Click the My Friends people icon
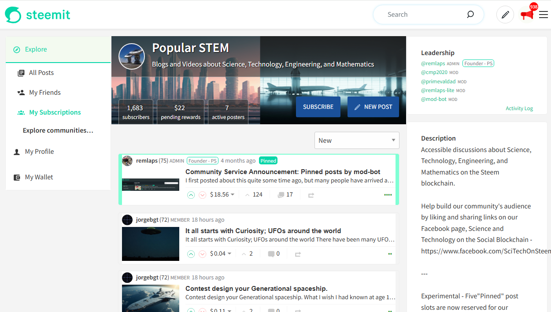The image size is (551, 312). click(x=21, y=93)
